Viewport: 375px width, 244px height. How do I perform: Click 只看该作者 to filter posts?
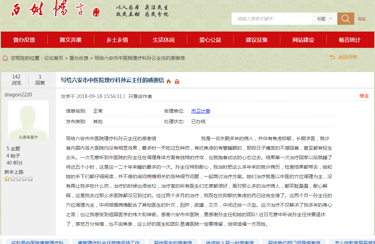(140, 96)
